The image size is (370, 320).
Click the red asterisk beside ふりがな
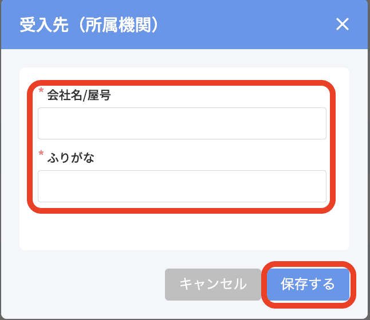point(41,155)
